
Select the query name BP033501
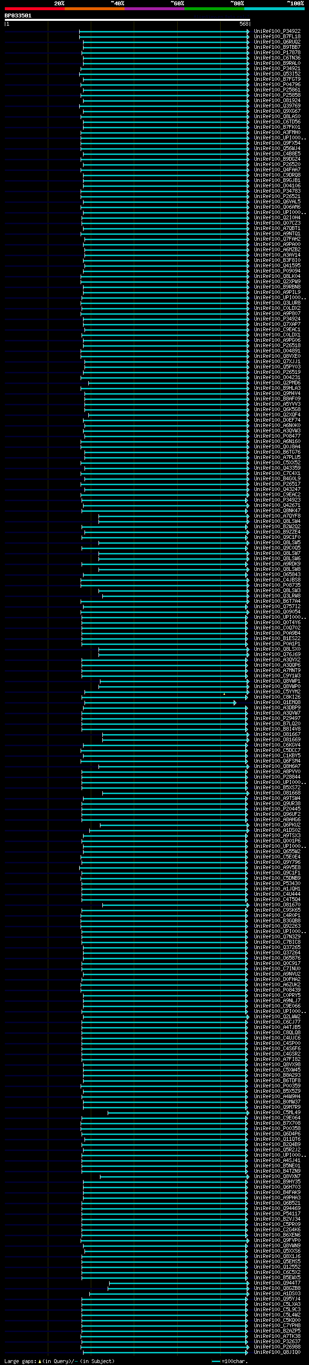point(18,15)
